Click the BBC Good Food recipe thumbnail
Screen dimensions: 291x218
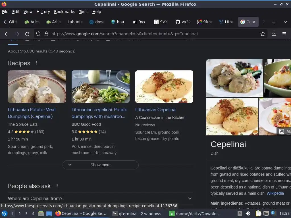101,86
